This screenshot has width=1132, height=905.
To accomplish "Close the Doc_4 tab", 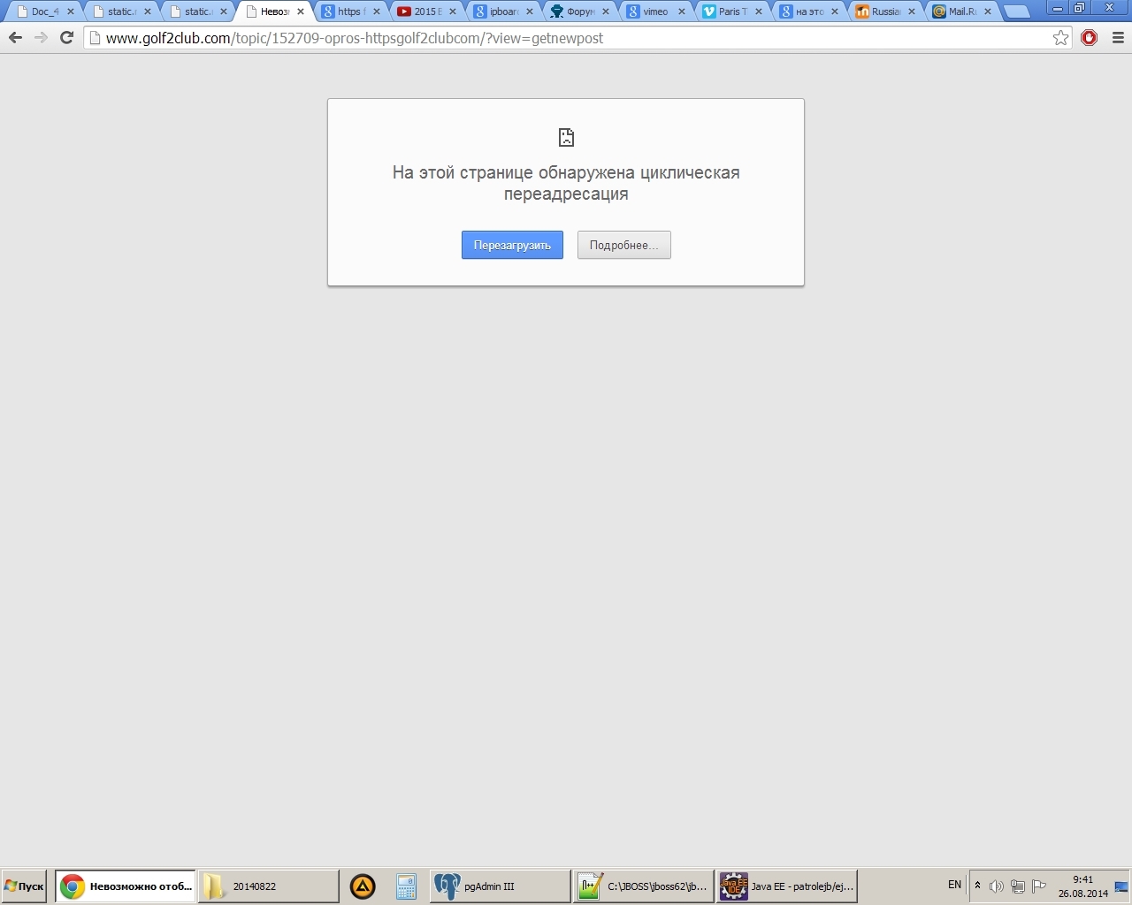I will [71, 11].
